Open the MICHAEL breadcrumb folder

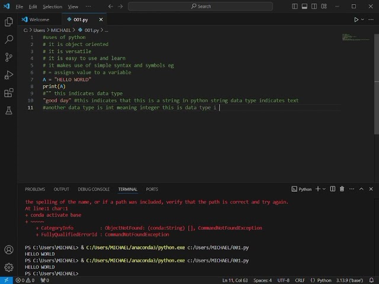point(60,30)
